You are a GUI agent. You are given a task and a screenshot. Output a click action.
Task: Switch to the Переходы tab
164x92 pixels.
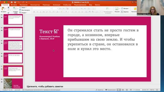pos(46,5)
